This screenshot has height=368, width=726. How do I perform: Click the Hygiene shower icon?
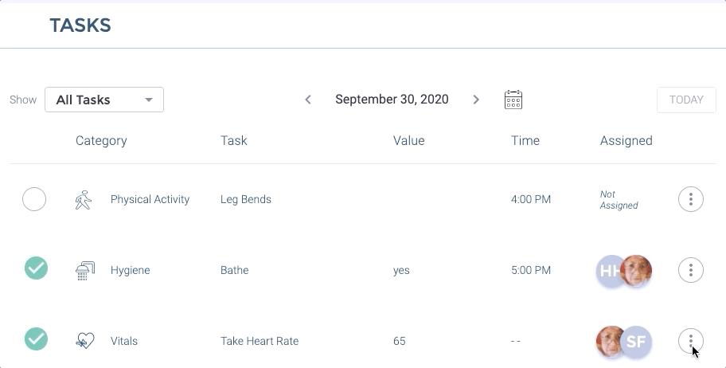84,270
